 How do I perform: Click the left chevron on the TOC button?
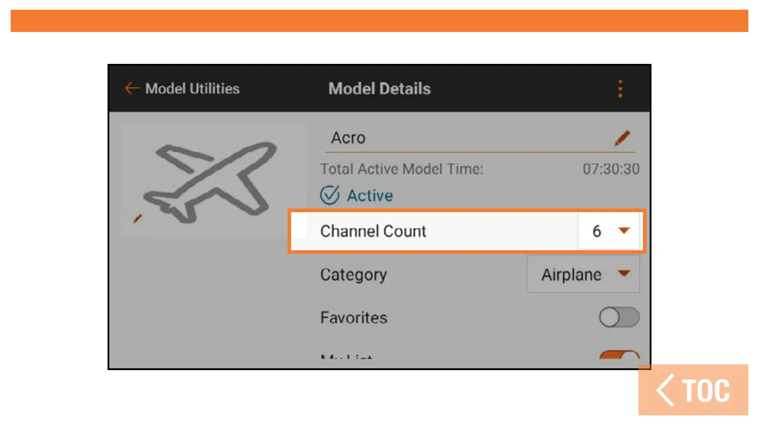click(x=665, y=390)
